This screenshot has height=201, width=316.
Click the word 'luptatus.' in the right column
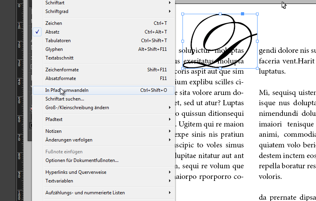point(272,72)
